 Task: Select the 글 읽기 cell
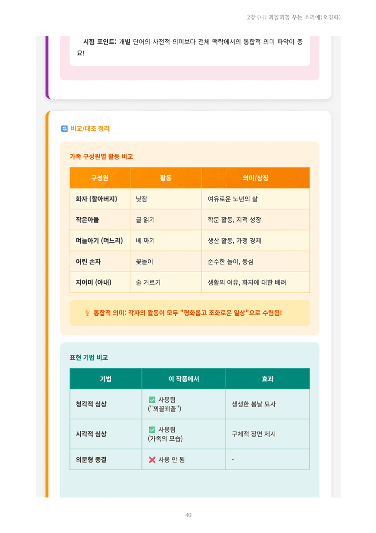(x=165, y=220)
